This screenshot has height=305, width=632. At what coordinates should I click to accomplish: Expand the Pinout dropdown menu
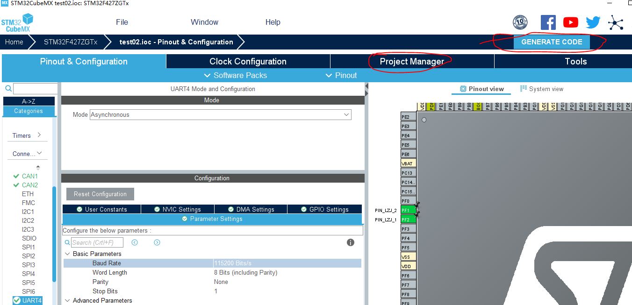click(341, 75)
